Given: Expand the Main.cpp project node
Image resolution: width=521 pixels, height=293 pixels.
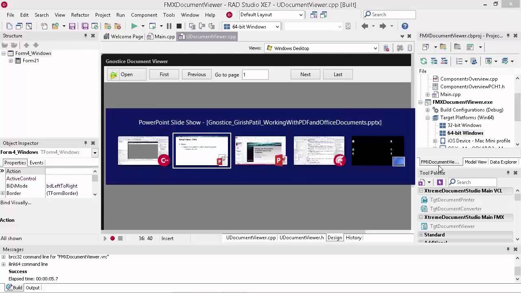Looking at the screenshot, I should point(427,94).
